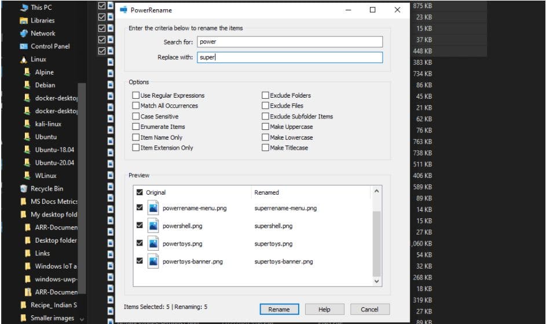This screenshot has height=324, width=546.
Task: Uncheck powershell.png in preview list
Action: pyautogui.click(x=140, y=225)
